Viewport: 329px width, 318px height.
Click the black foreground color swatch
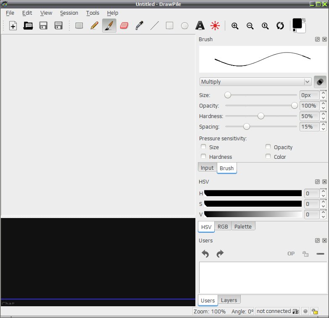(297, 23)
